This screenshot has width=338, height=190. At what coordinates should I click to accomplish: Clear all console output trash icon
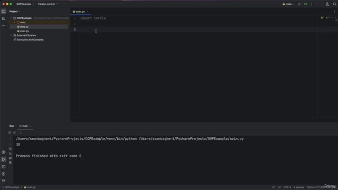pos(11,163)
